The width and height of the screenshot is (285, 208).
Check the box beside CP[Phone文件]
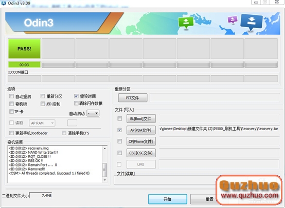(x=119, y=141)
